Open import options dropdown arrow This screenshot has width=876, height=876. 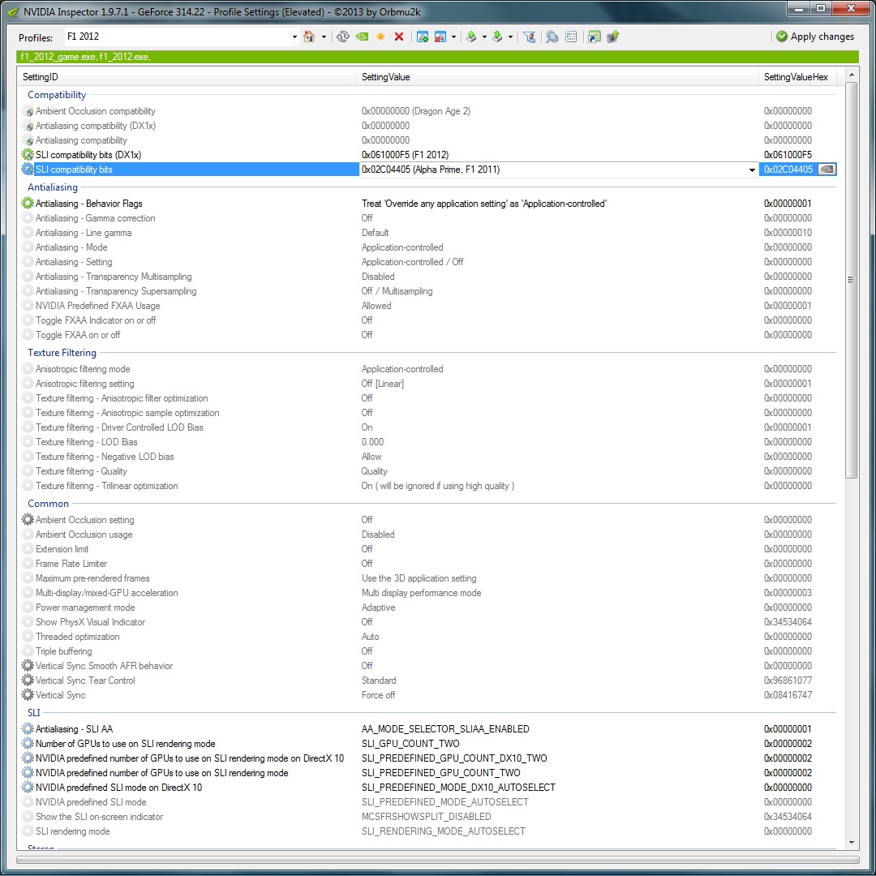pos(511,37)
